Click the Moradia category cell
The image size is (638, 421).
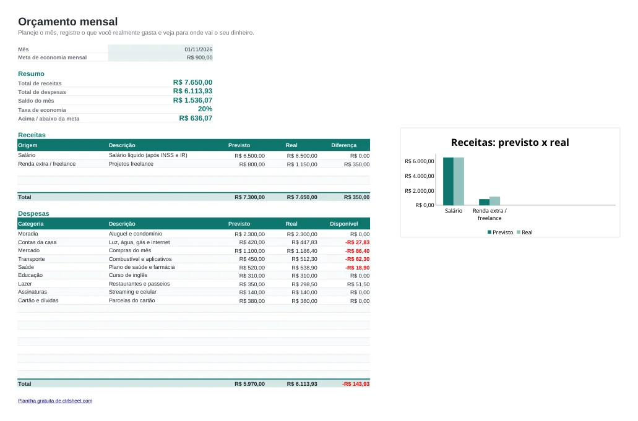(28, 234)
